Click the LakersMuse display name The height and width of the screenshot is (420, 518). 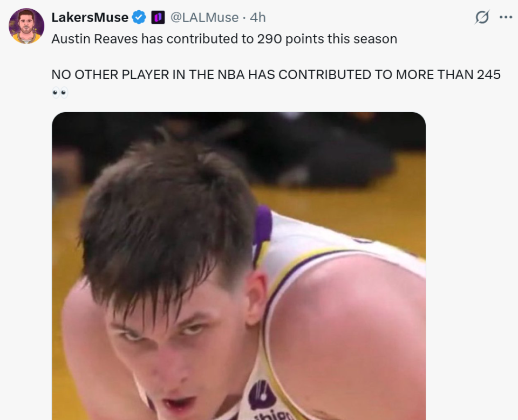[90, 18]
